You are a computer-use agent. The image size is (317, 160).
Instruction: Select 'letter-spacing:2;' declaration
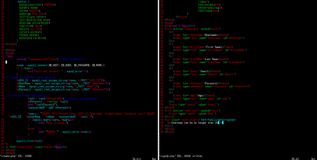point(210,8)
